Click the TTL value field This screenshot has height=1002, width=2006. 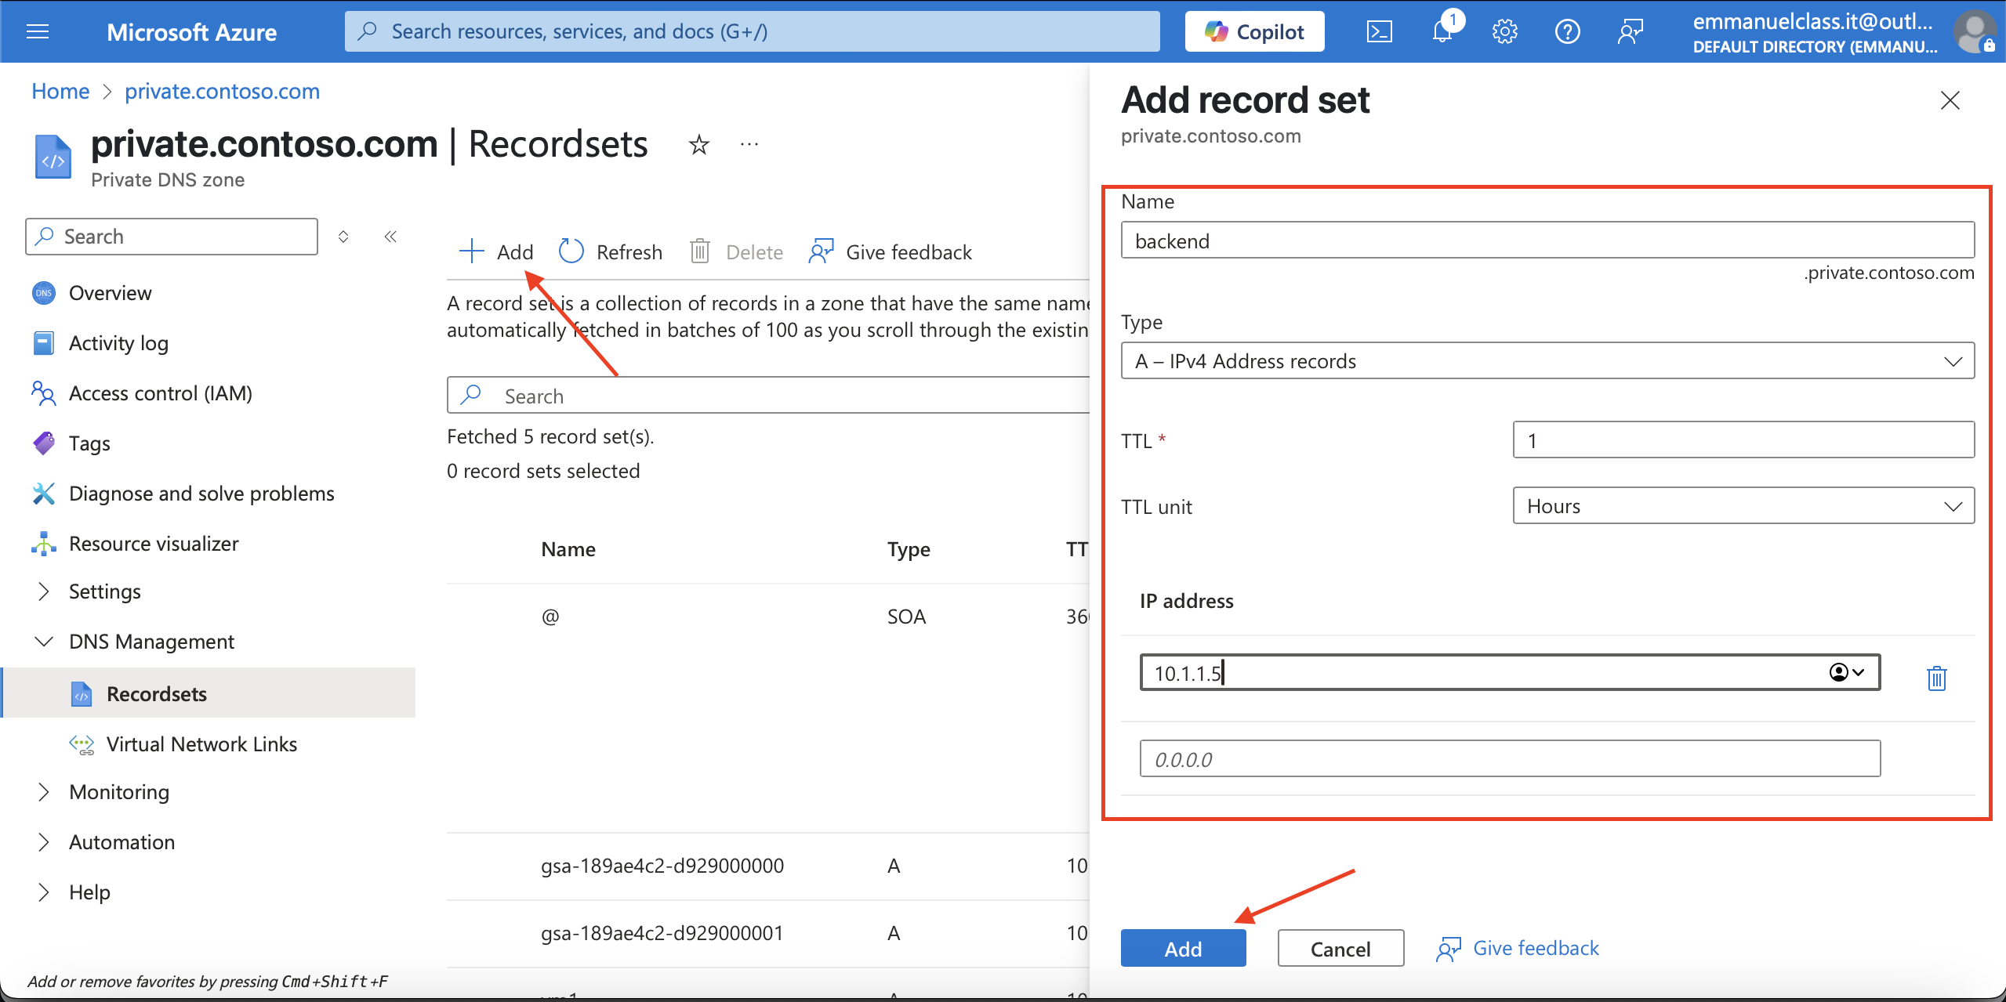pos(1743,440)
